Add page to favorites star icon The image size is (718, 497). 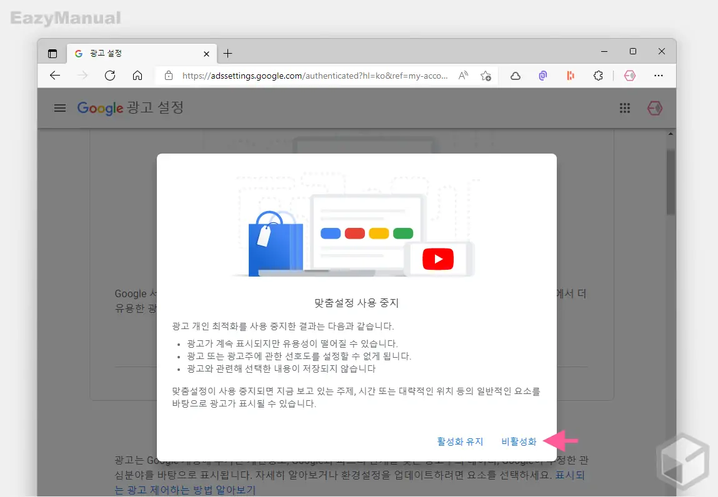pyautogui.click(x=486, y=76)
